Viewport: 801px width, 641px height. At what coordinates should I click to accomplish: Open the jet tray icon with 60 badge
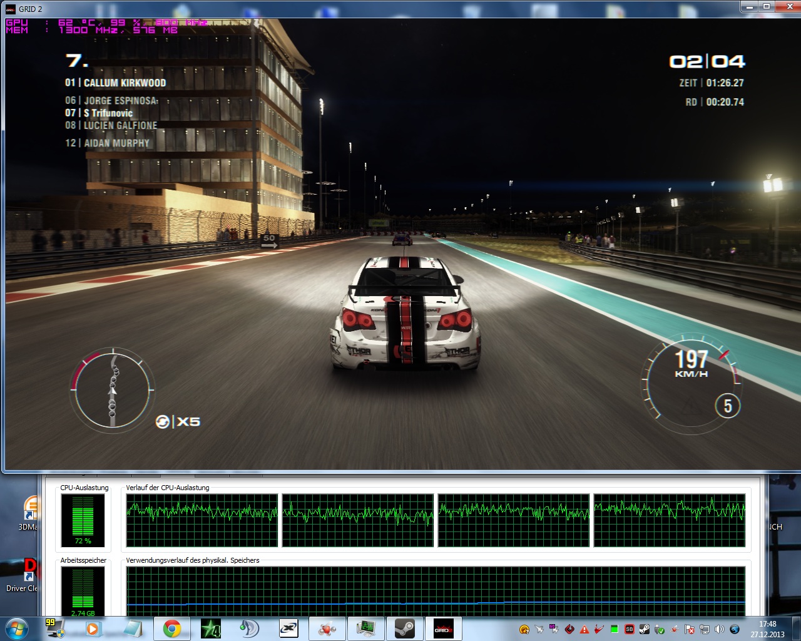tap(554, 629)
